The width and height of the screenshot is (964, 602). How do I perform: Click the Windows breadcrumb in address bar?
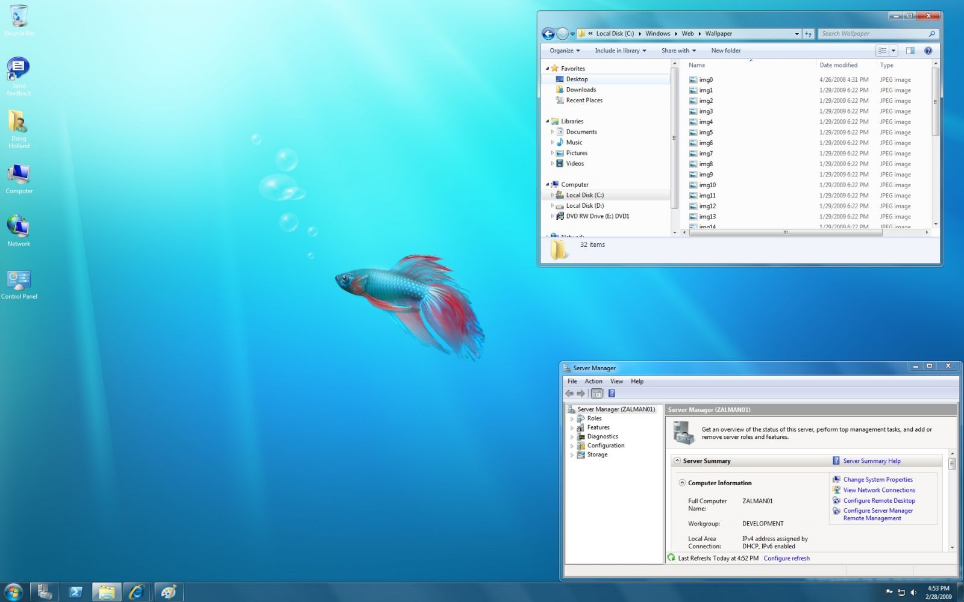click(657, 34)
